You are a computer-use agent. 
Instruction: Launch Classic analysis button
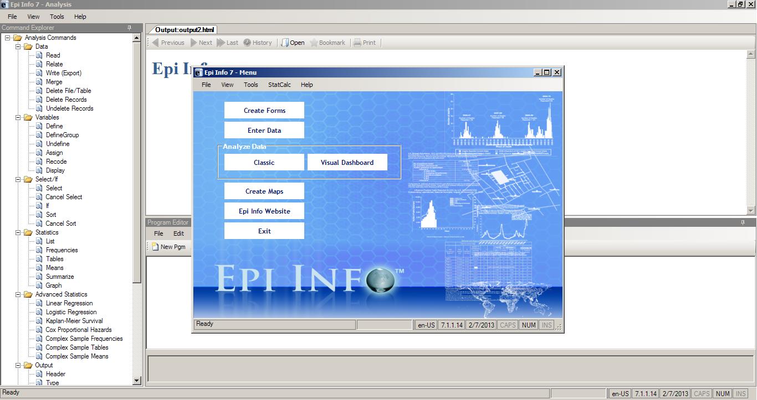[x=264, y=162]
